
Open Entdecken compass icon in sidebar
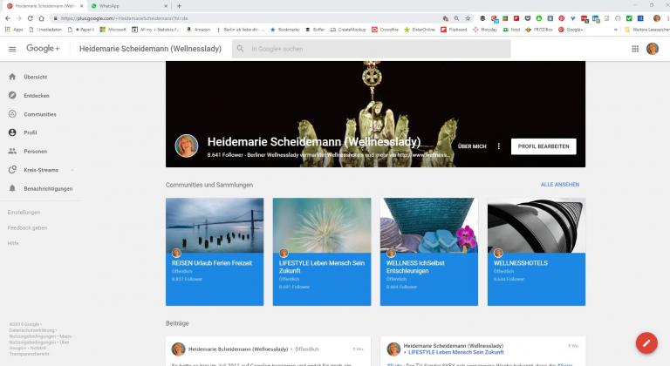click(x=12, y=95)
